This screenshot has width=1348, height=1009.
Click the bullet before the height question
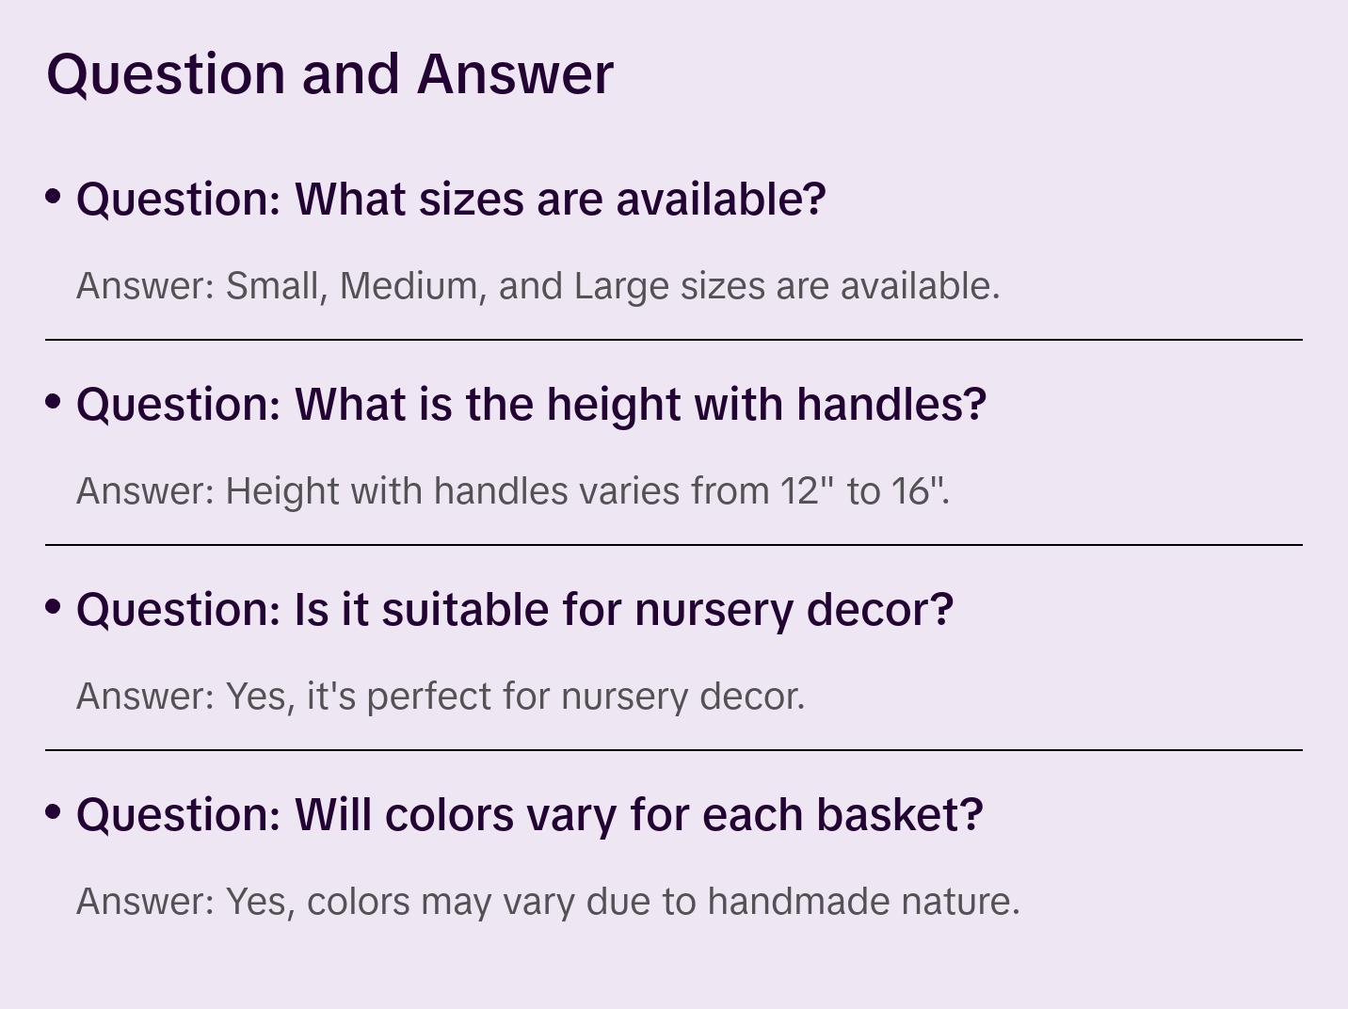(x=54, y=402)
